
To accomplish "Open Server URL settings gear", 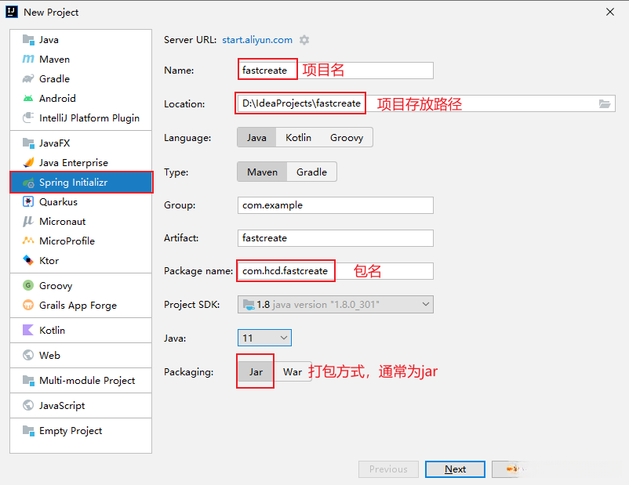I will coord(304,40).
